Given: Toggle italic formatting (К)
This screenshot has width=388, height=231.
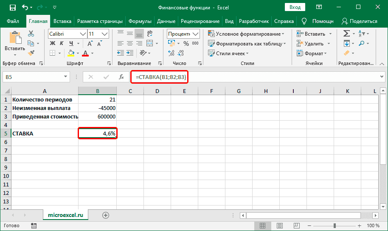Looking at the screenshot, I should coord(62,43).
